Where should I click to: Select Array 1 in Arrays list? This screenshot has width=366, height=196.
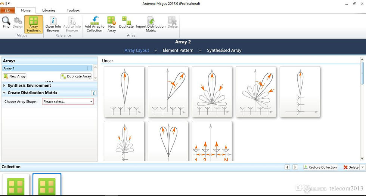[x=47, y=68]
